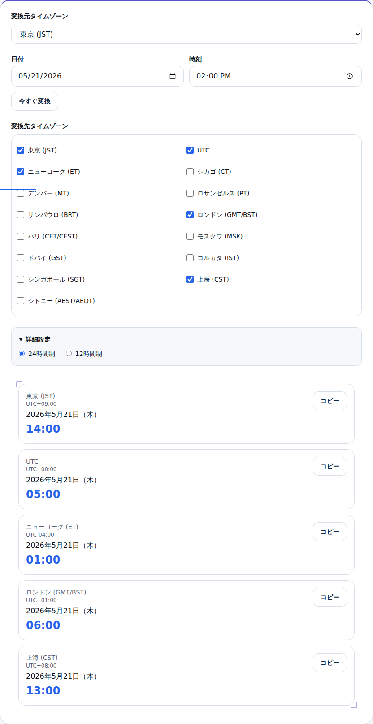Disable the ロンドン (GMT/BST) checkbox
Viewport: 373px width, 724px height.
(x=190, y=215)
